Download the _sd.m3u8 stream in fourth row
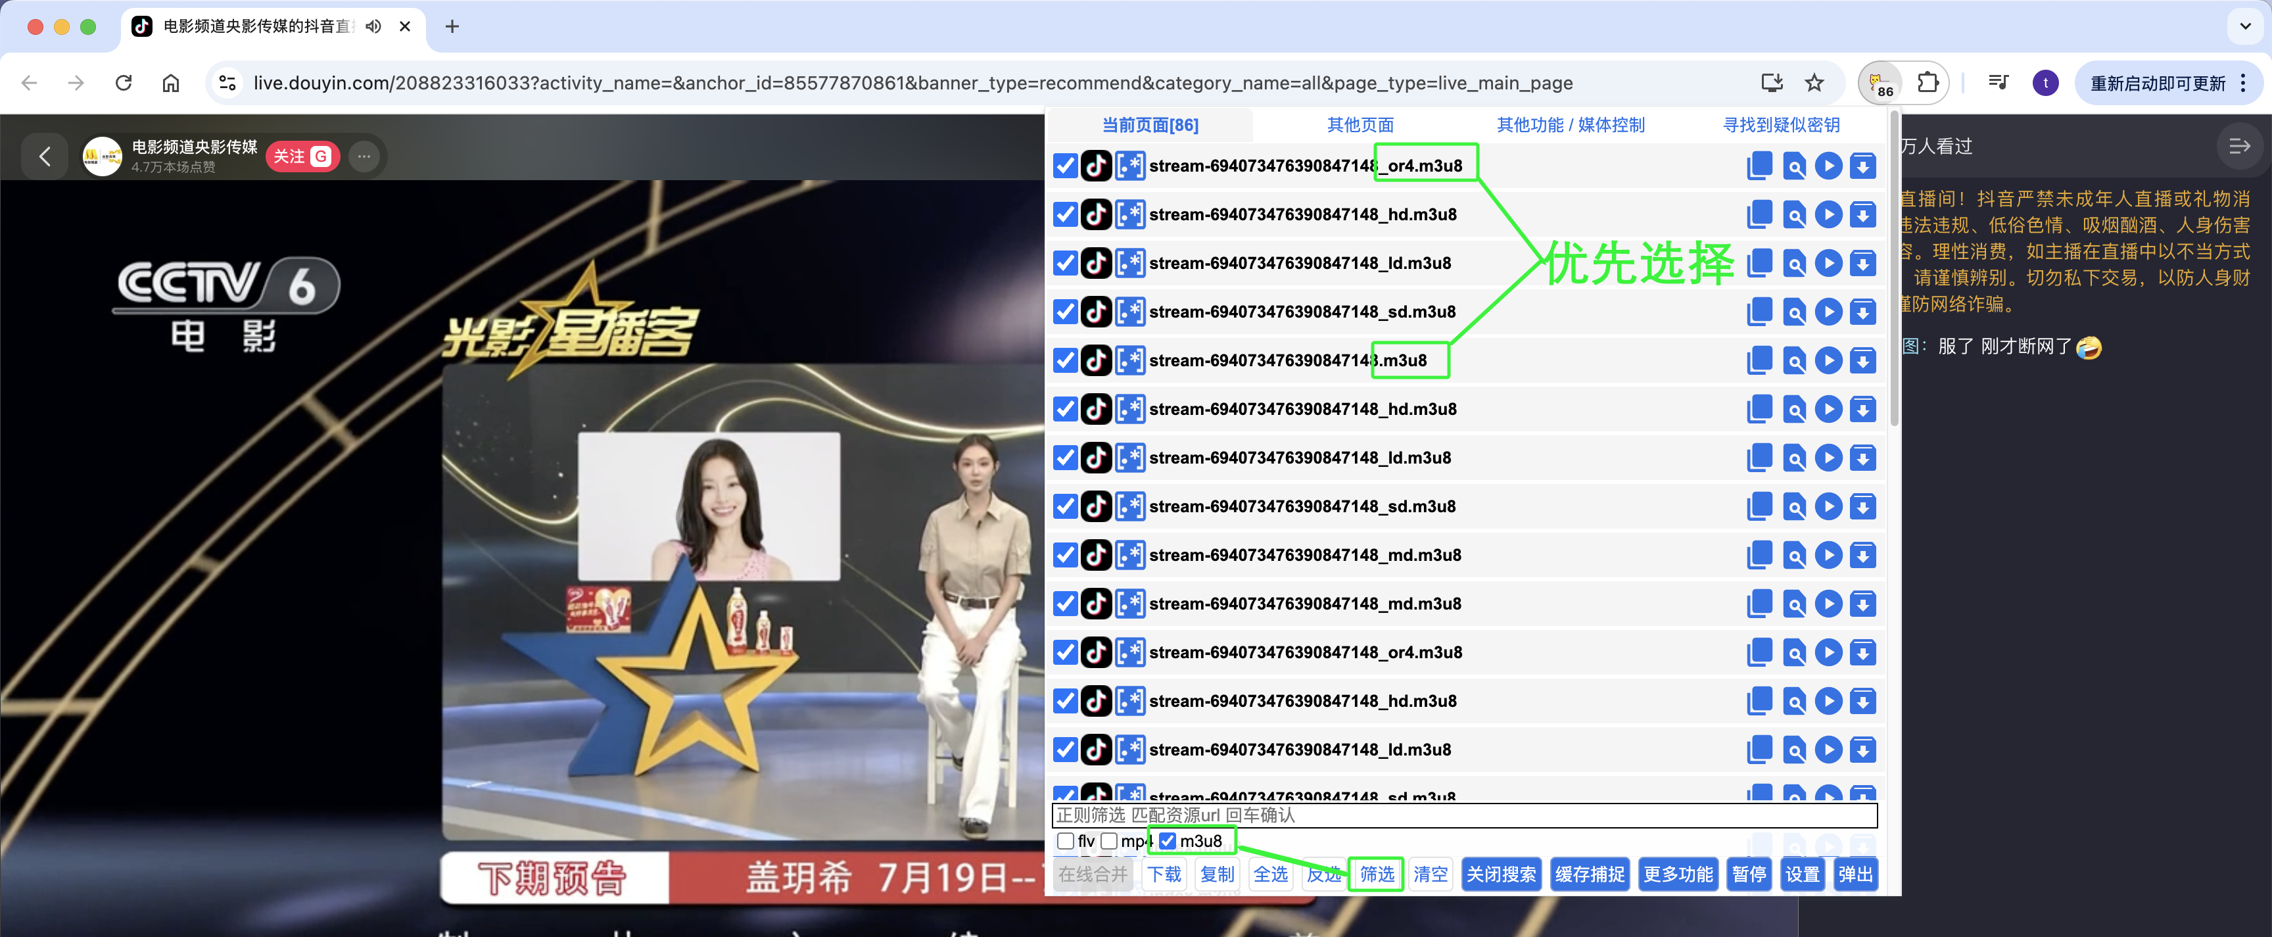 point(1862,312)
